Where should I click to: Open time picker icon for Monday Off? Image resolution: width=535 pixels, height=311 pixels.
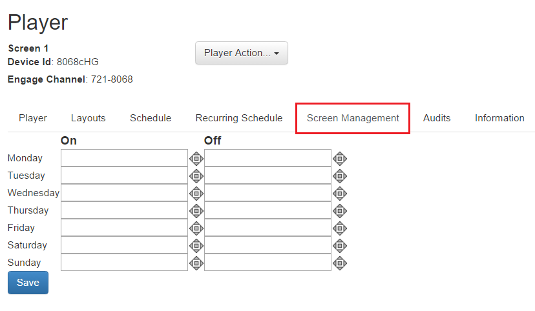click(340, 159)
